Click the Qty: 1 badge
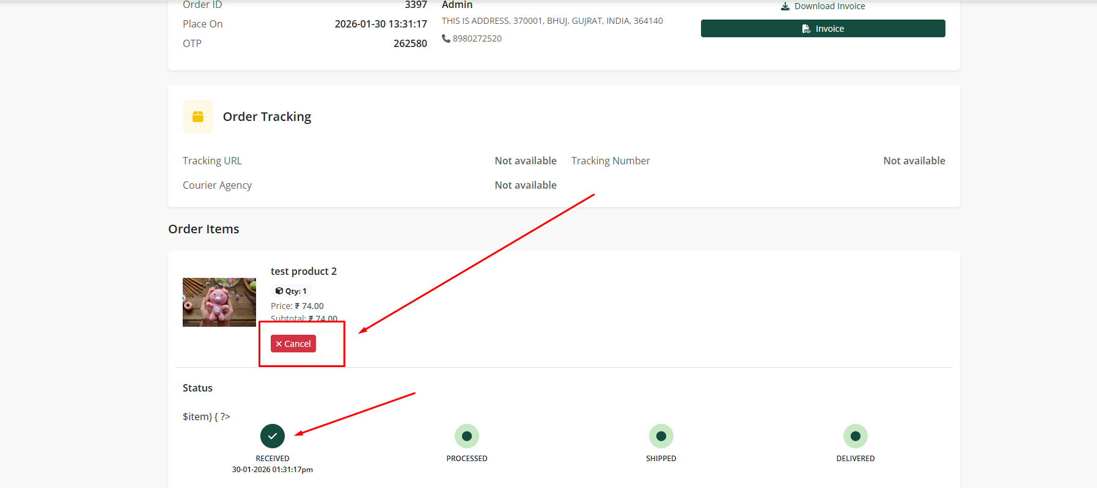 pyautogui.click(x=291, y=291)
